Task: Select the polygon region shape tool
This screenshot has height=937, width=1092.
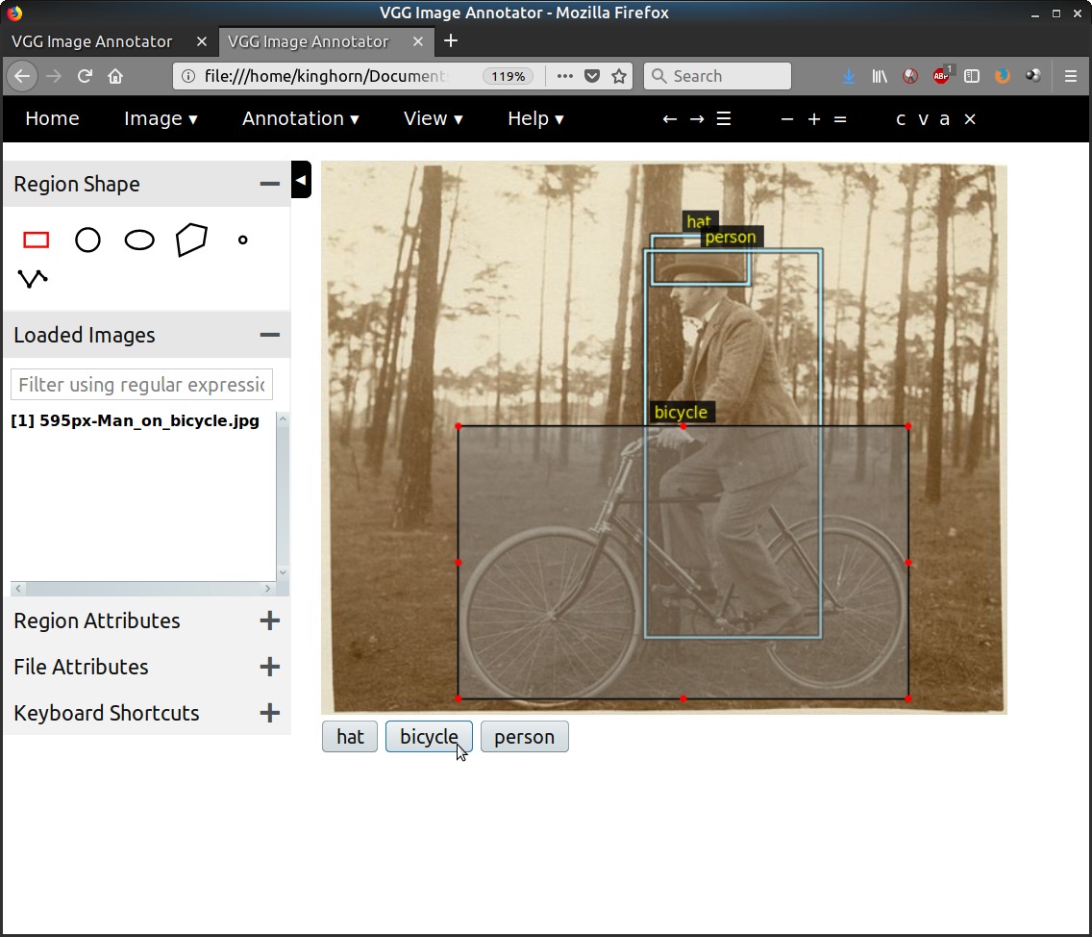Action: (x=191, y=240)
